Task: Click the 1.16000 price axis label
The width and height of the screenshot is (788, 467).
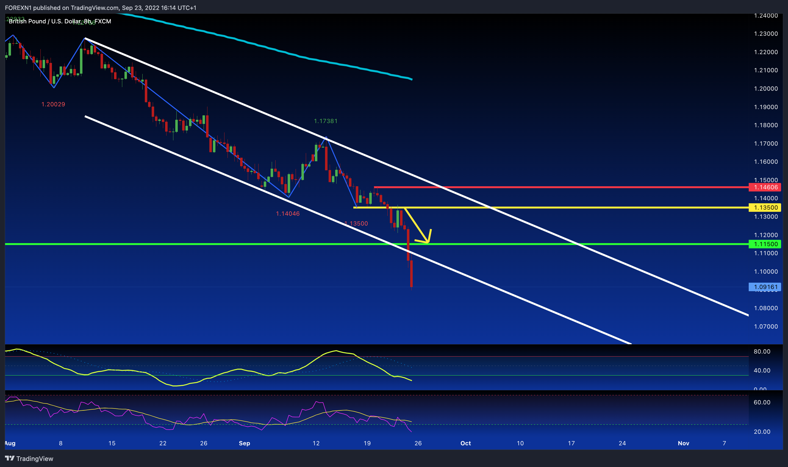Action: 766,162
